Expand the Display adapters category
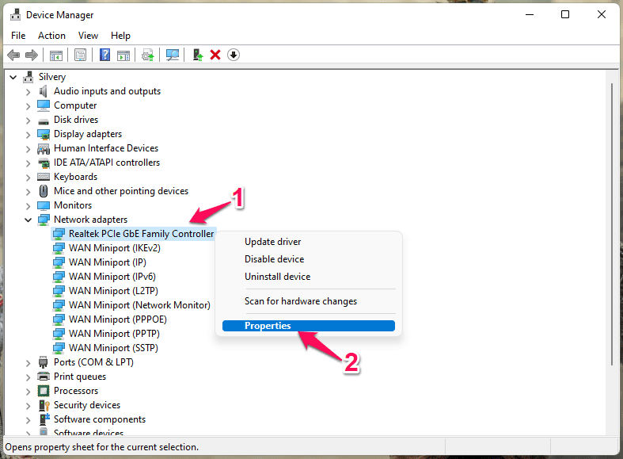The height and width of the screenshot is (459, 623). coord(28,135)
